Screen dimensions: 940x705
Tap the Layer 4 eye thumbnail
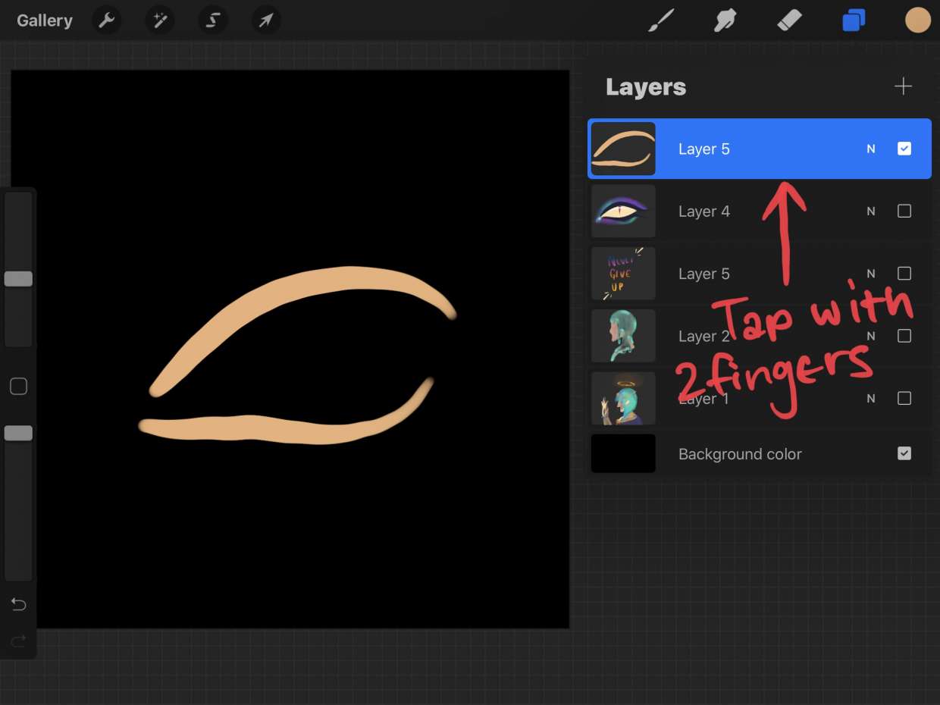[x=623, y=211]
